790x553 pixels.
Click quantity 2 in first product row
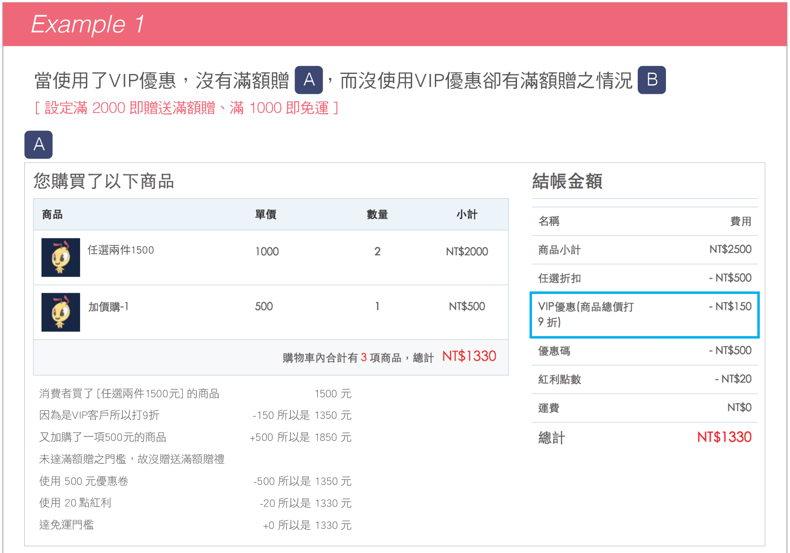tap(377, 251)
